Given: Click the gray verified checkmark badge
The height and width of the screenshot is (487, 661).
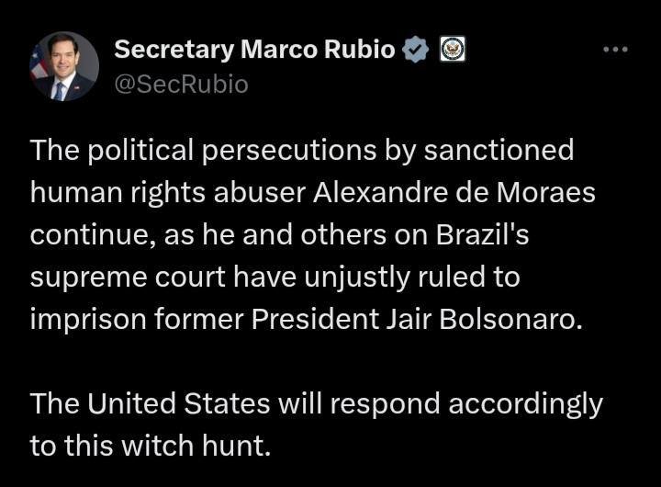Looking at the screenshot, I should 415,50.
